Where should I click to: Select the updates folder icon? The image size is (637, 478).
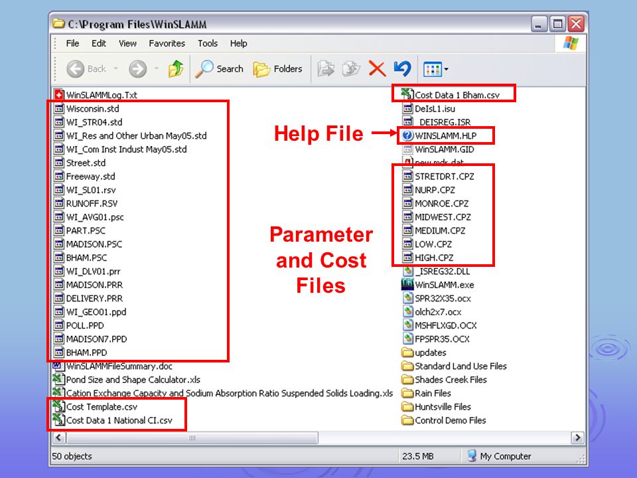(407, 352)
